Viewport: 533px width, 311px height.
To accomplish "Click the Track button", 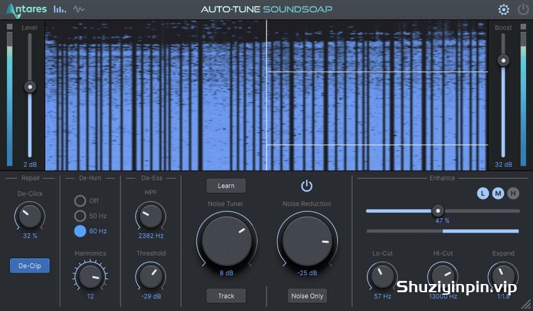I will pos(226,296).
